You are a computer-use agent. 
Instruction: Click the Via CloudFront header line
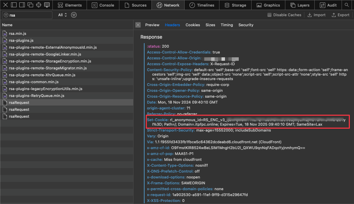tap(214, 142)
